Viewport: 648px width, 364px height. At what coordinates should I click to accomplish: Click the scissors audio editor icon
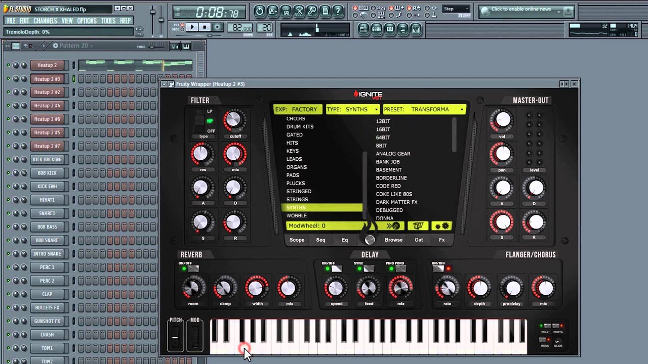pyautogui.click(x=299, y=11)
